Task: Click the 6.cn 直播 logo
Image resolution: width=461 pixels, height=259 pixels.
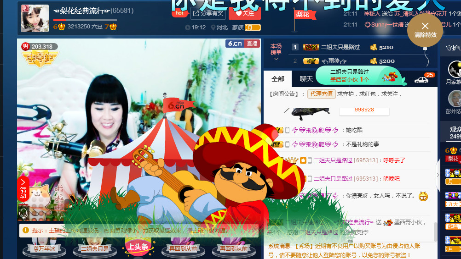Action: (242, 44)
